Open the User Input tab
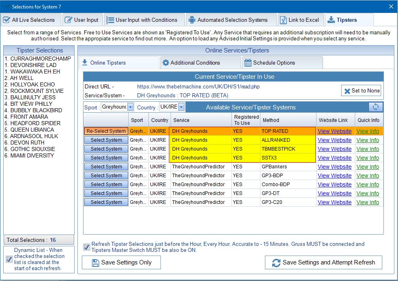Screen dimensions: 398x281 [81, 20]
